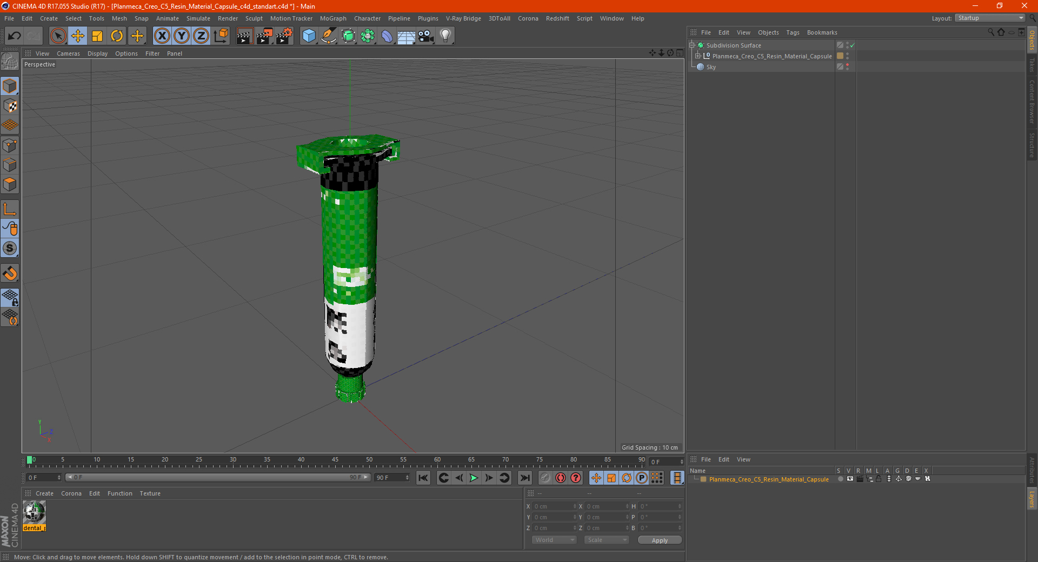Toggle Planmeca capsule object visibility dots
Screen dimensions: 1038x562
[847, 56]
